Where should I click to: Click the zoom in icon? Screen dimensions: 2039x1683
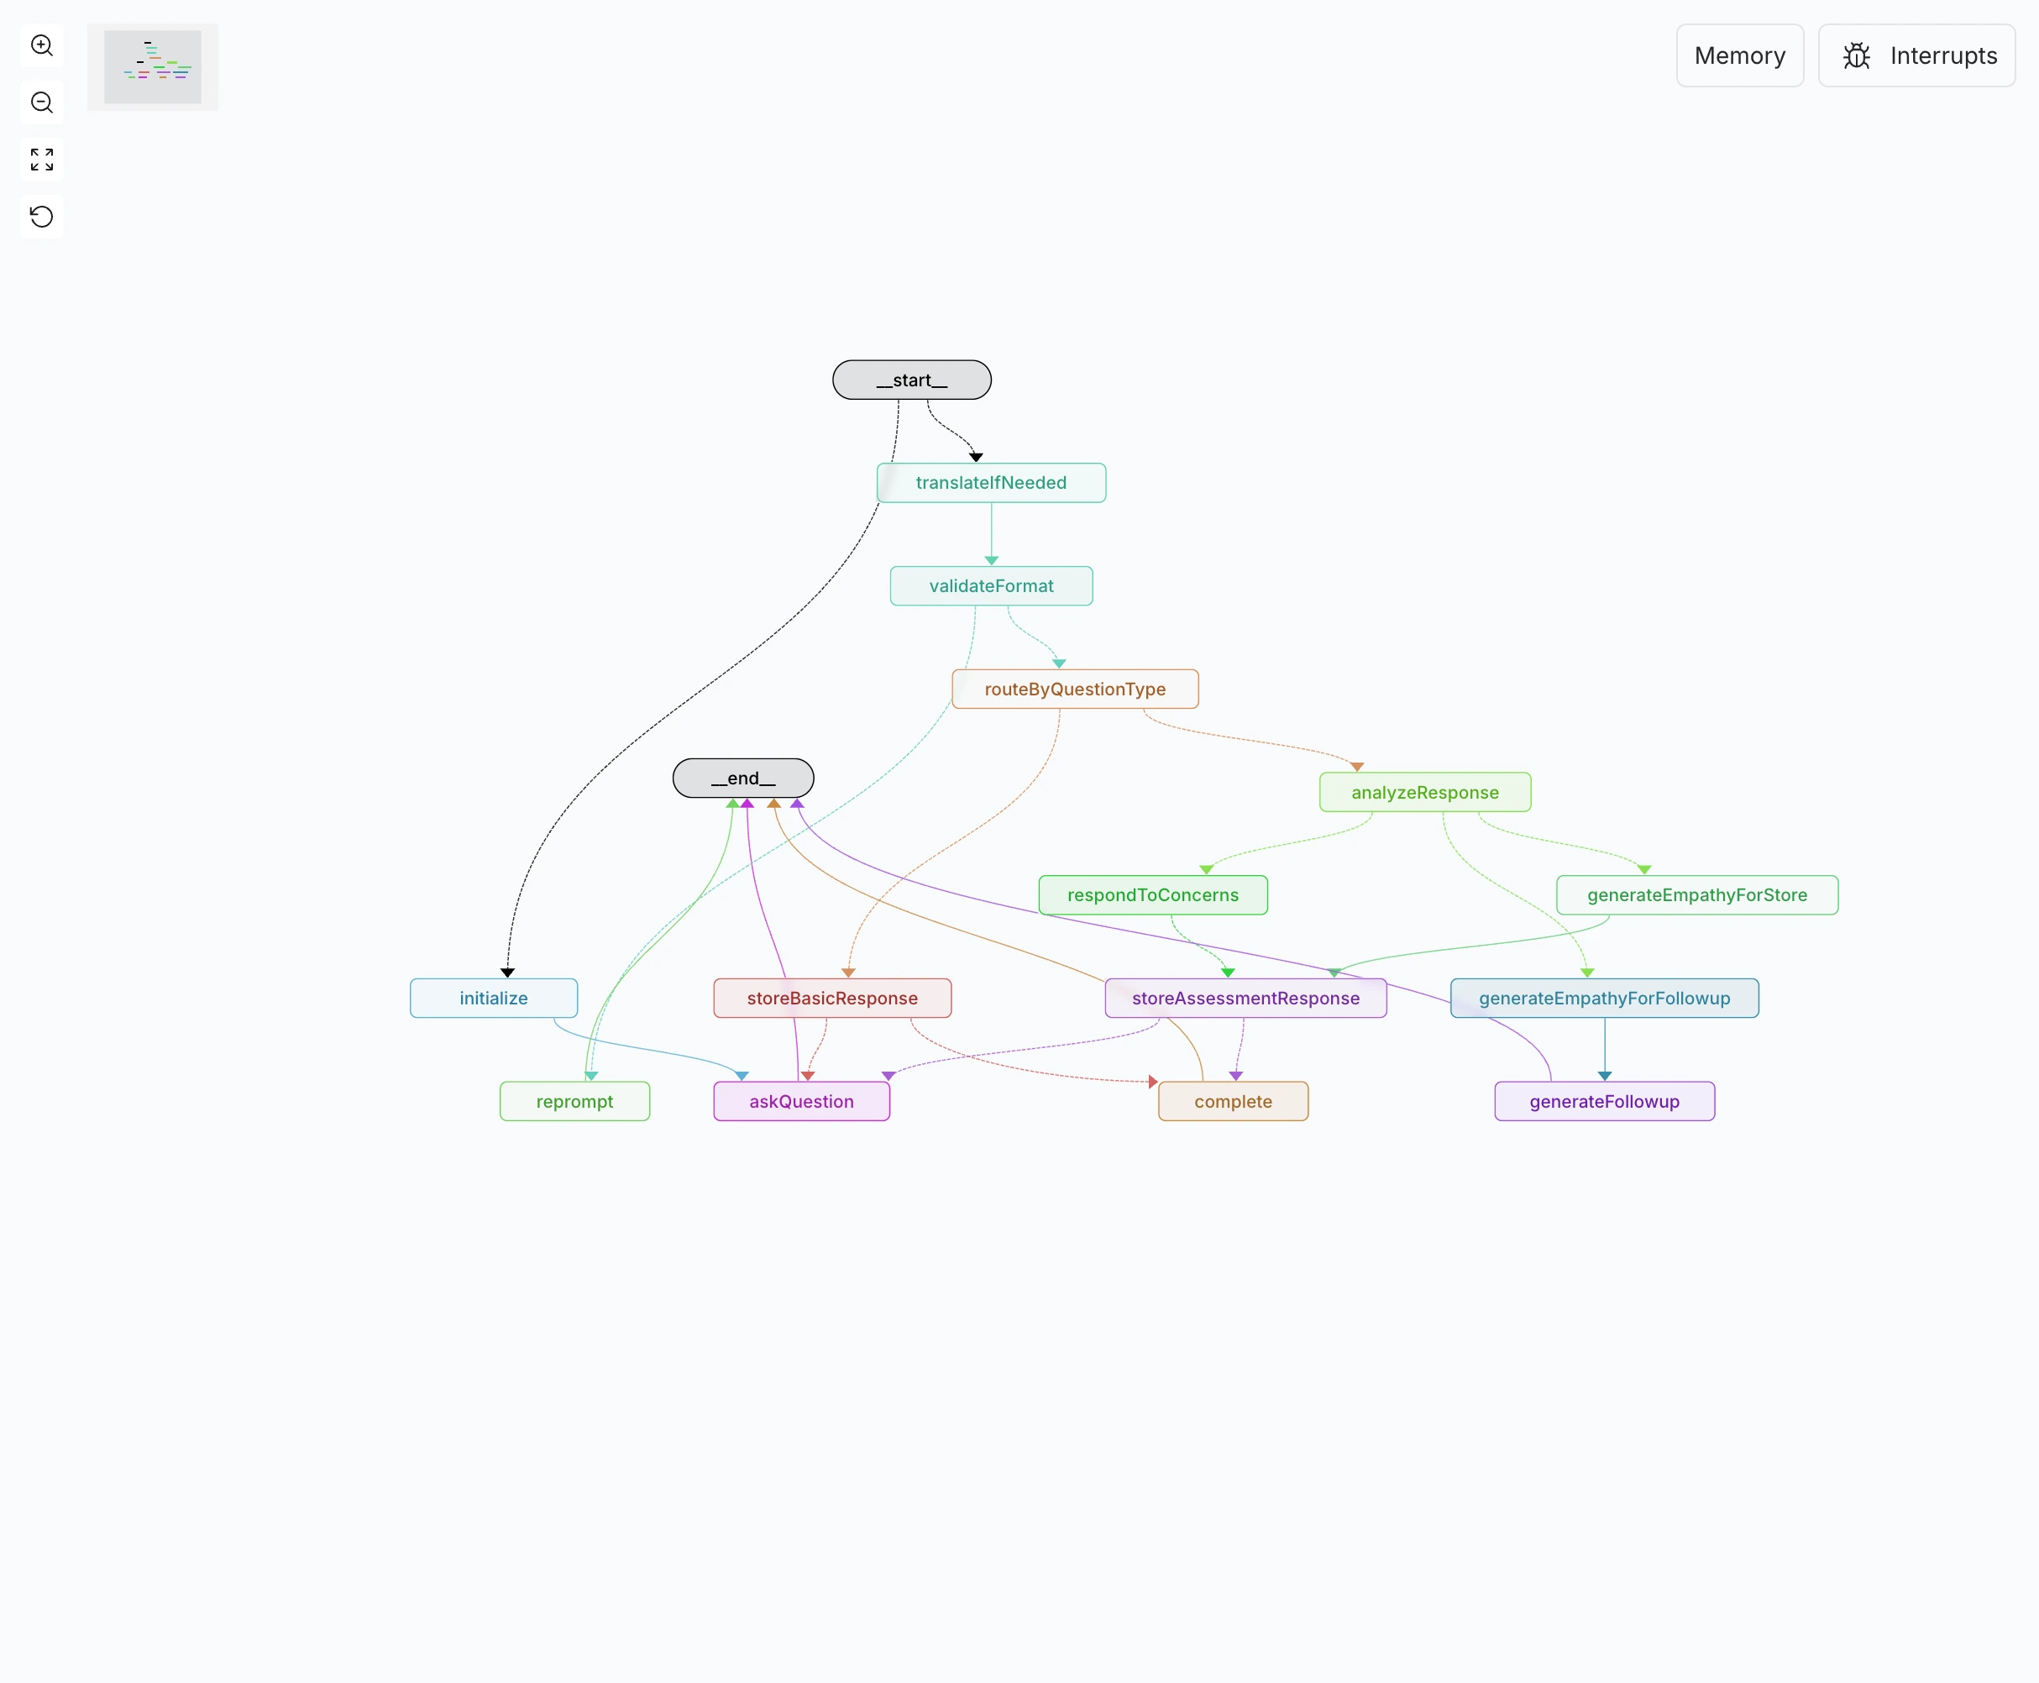[40, 45]
